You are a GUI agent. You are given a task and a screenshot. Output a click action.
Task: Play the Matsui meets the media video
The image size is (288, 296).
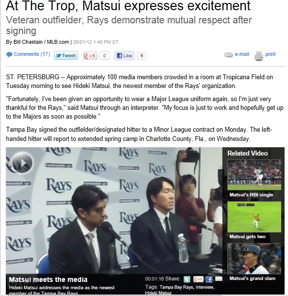tap(22, 163)
